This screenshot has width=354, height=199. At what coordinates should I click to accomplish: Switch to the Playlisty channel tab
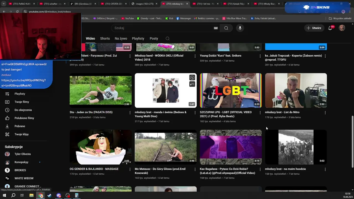[x=138, y=38]
